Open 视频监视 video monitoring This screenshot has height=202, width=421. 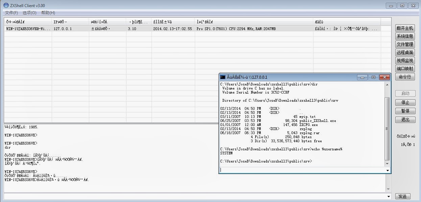point(405,61)
